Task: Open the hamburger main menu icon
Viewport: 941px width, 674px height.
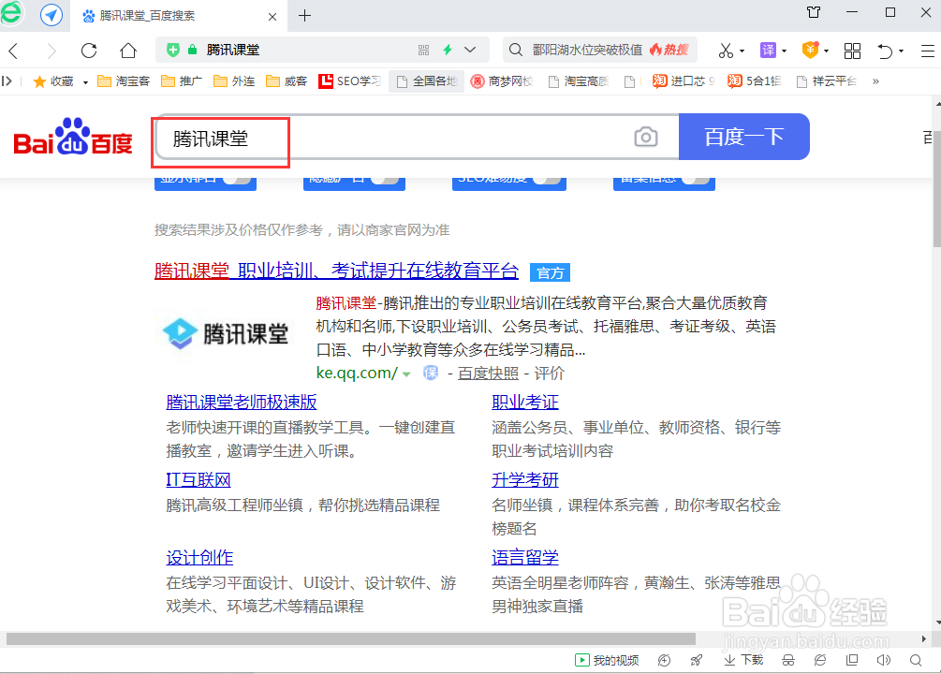Action: pos(928,51)
